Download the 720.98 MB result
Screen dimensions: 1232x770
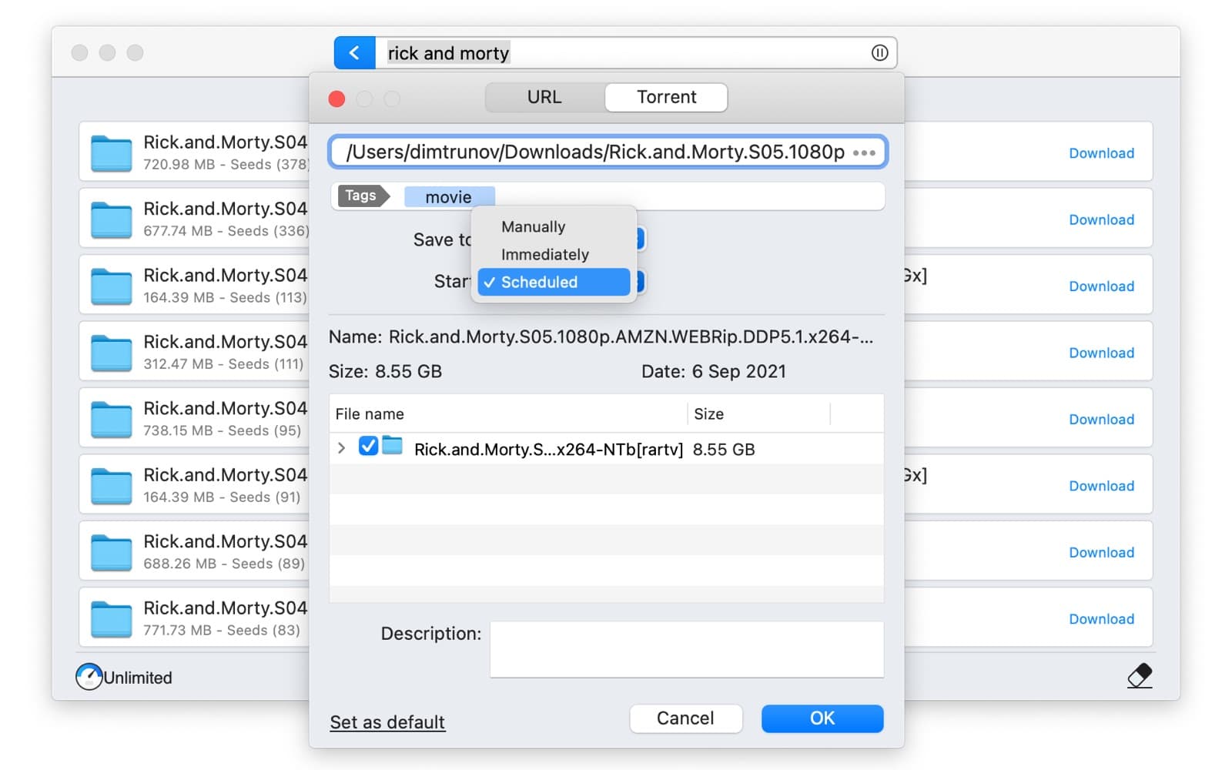point(1101,153)
